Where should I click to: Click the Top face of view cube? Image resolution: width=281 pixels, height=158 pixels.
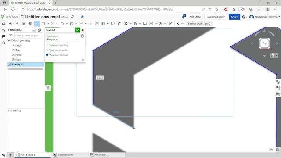coord(264,43)
